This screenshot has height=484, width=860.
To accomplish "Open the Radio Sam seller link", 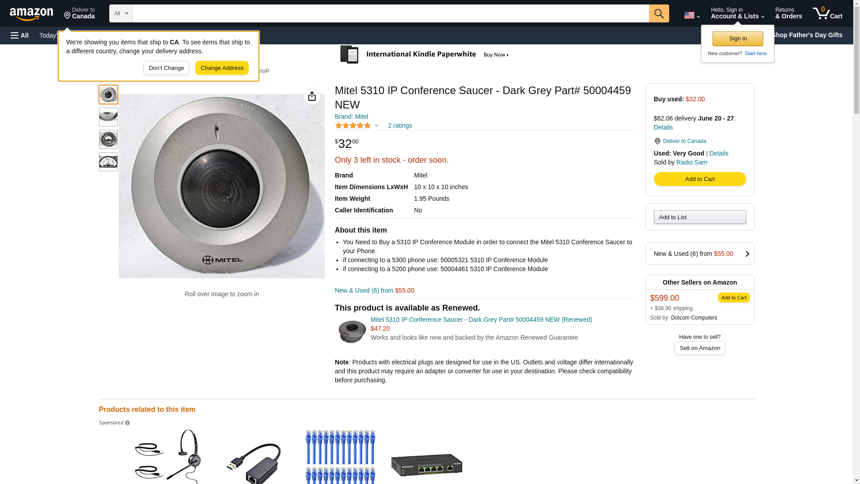I will coord(692,162).
